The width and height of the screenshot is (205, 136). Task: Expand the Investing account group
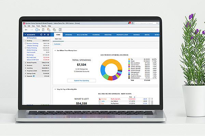(x=25, y=68)
